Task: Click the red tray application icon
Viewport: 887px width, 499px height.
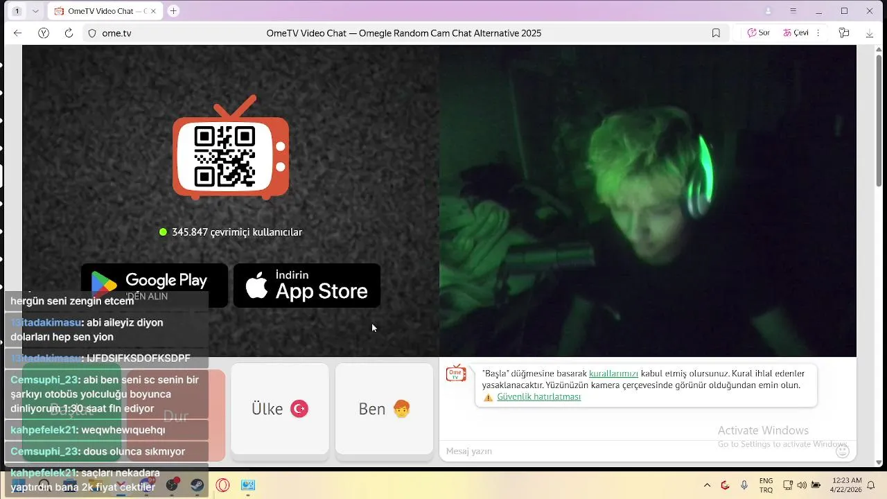Action: tap(726, 485)
